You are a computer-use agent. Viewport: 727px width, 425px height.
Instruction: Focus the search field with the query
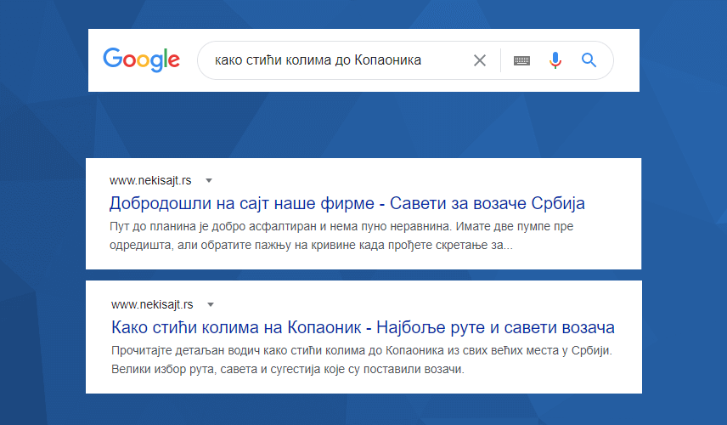click(x=340, y=60)
